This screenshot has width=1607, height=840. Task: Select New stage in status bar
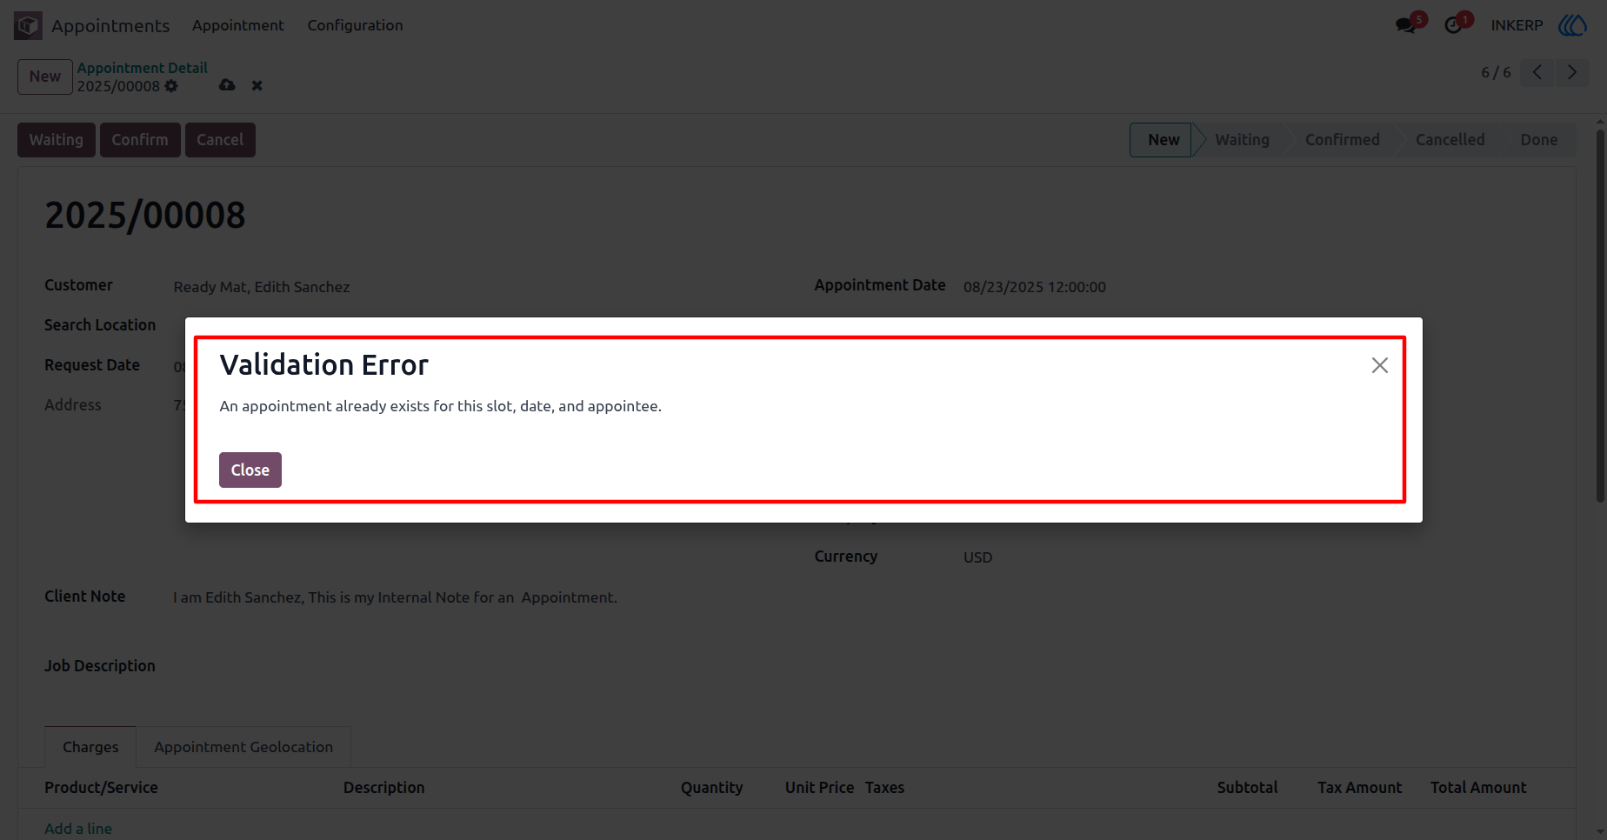pyautogui.click(x=1163, y=140)
